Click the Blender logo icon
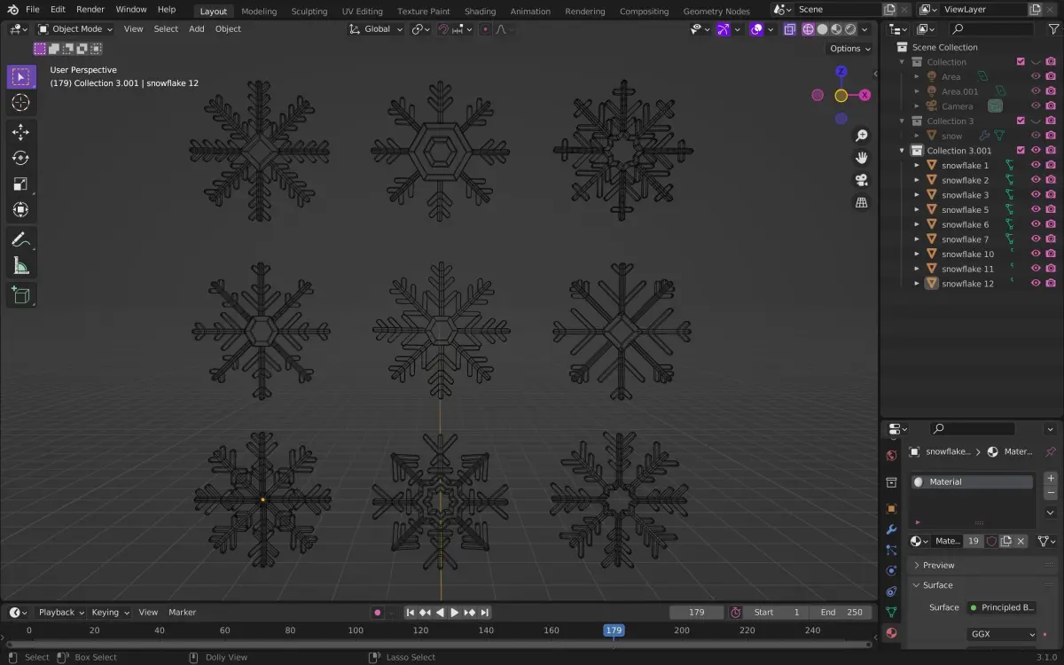Screen dimensions: 1064x665 click(12, 9)
